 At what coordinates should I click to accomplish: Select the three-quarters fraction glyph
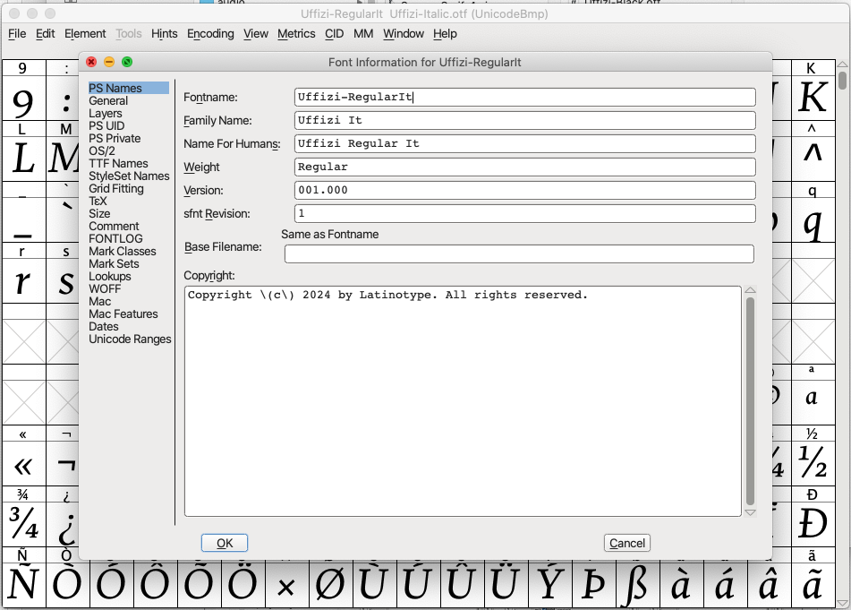[22, 523]
